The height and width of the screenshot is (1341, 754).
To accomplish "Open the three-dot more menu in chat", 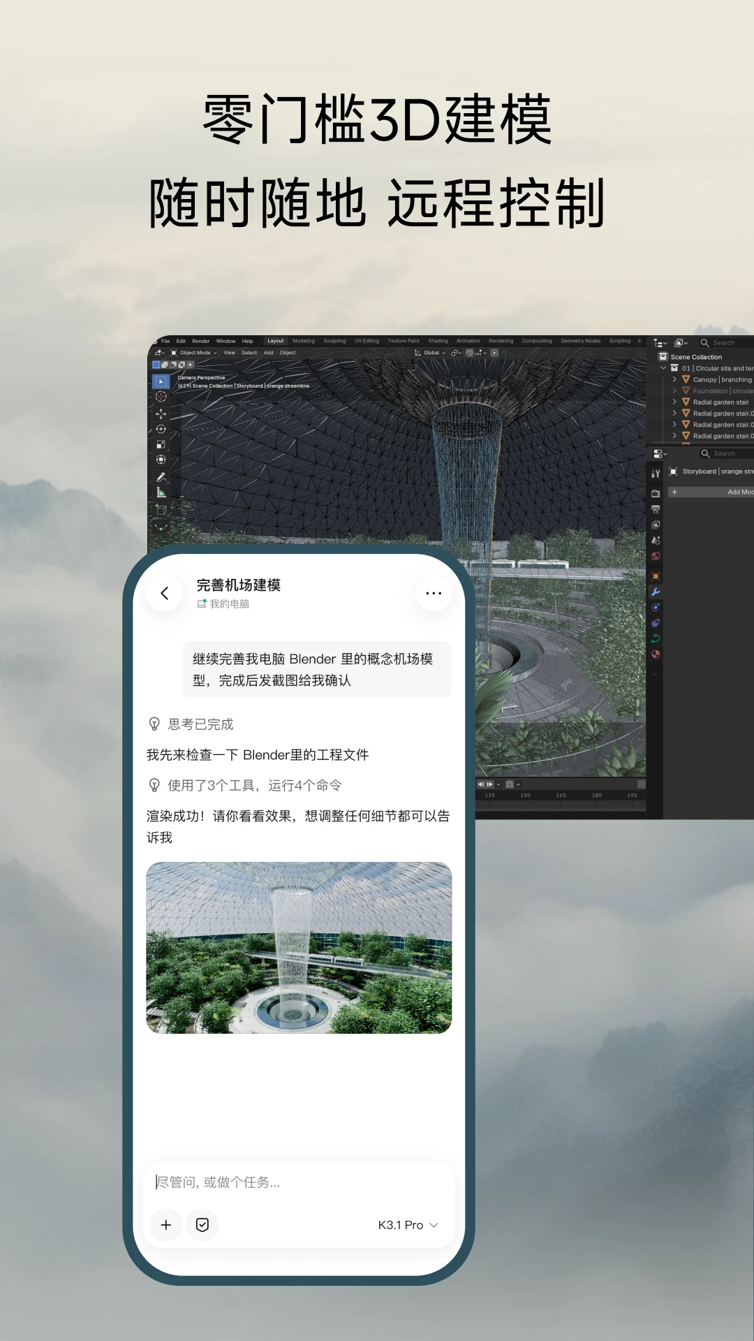I will (434, 593).
